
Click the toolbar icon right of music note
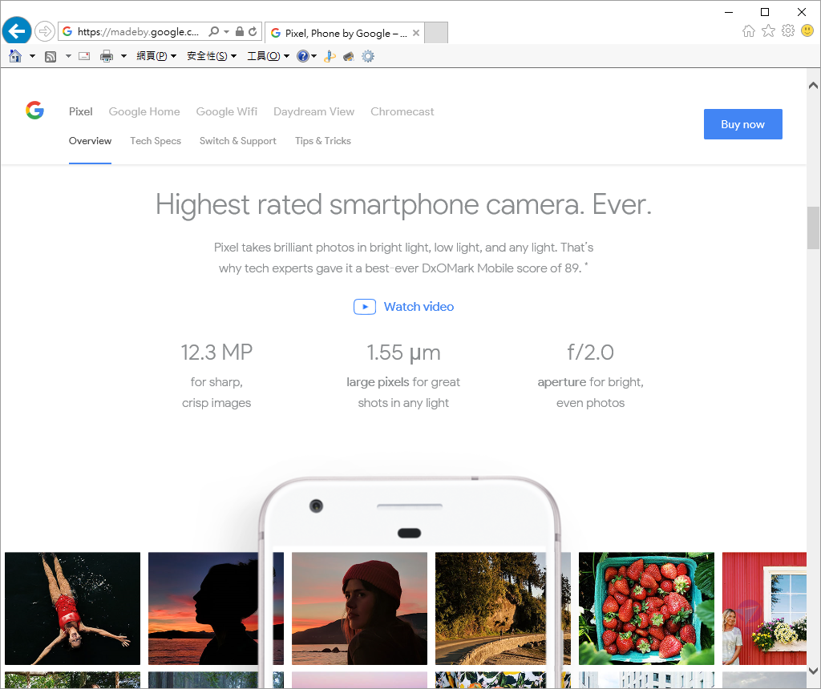[348, 56]
